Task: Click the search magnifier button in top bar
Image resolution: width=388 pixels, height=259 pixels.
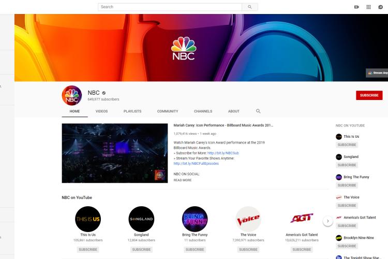Action: (250, 7)
